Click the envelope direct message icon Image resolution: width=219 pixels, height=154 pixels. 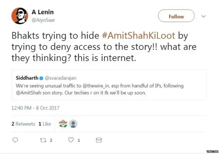pyautogui.click(x=99, y=140)
